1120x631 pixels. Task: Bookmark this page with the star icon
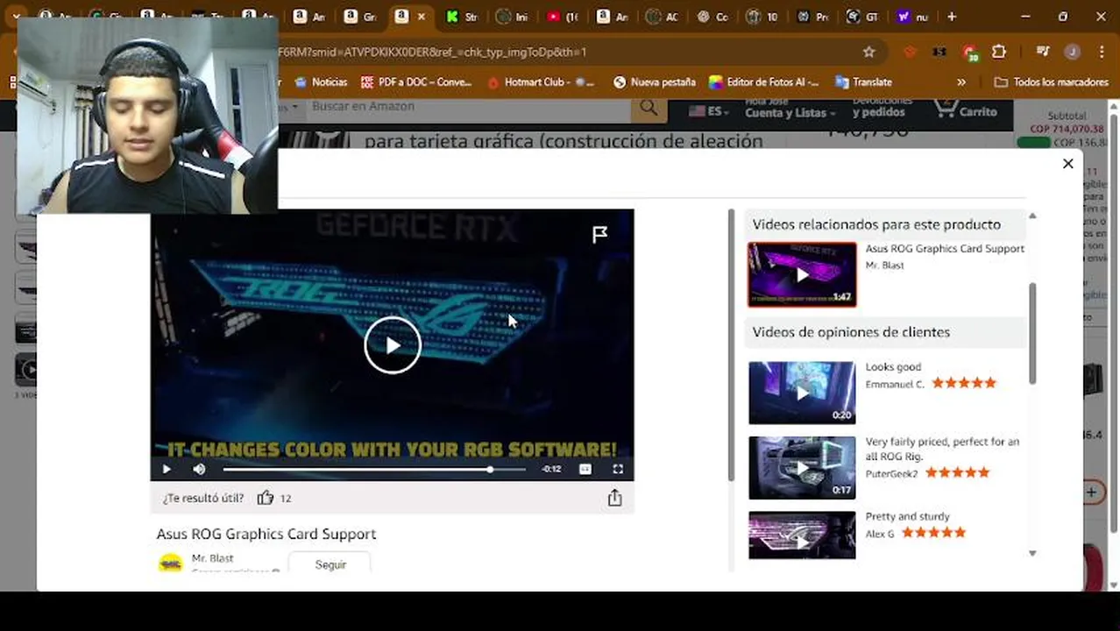[868, 52]
